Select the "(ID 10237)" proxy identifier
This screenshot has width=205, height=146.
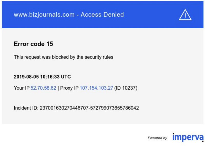pos(126,88)
